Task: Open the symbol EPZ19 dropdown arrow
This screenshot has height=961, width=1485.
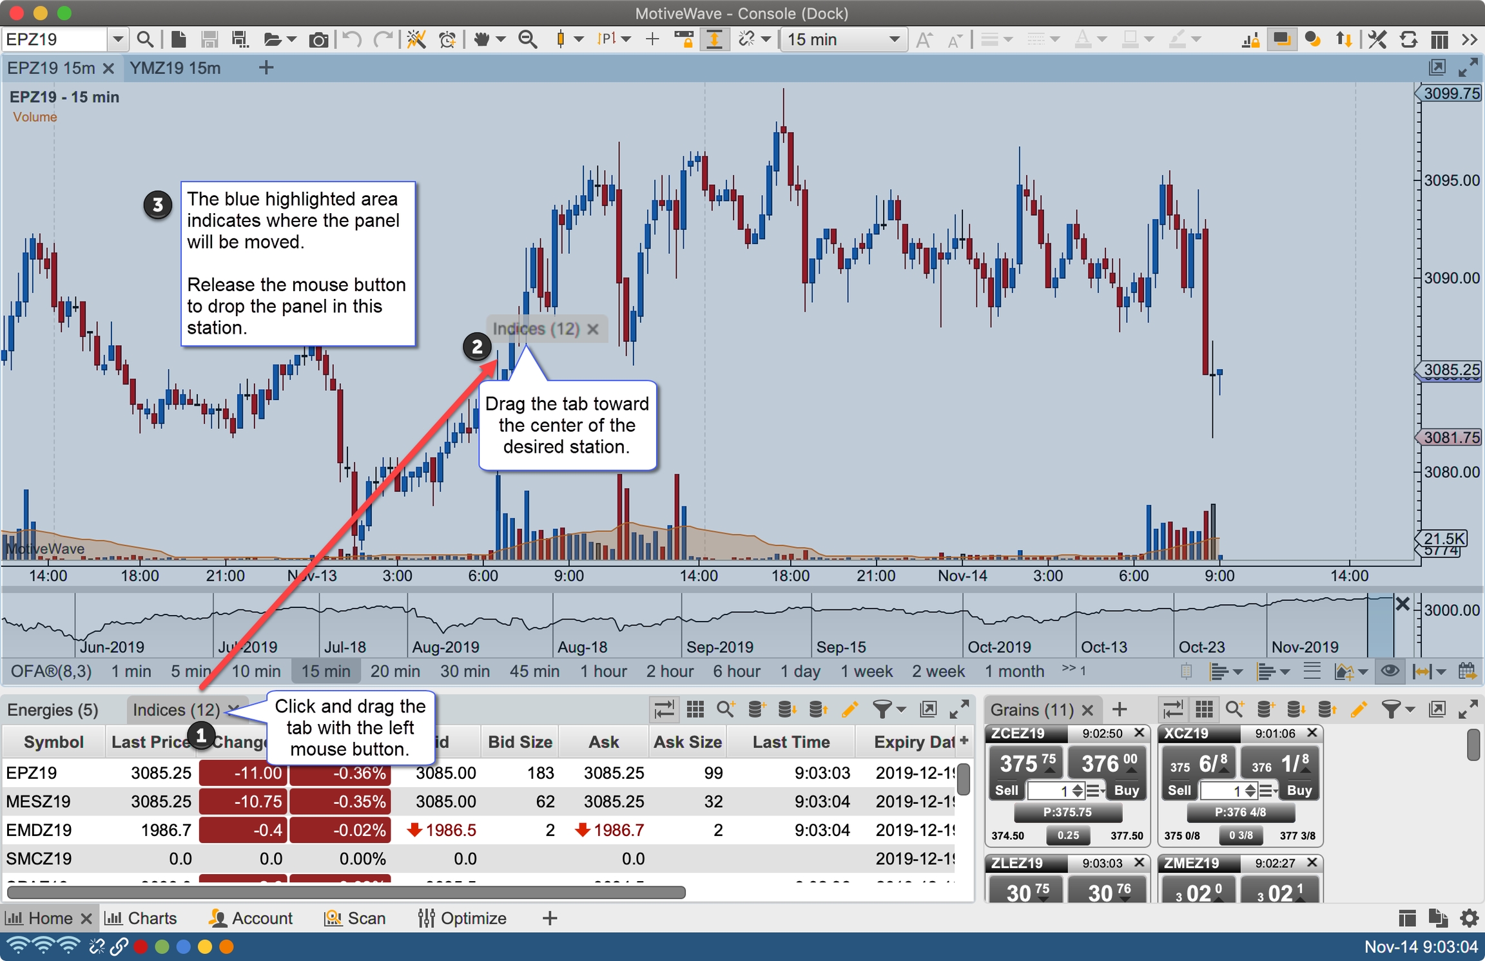Action: 117,39
